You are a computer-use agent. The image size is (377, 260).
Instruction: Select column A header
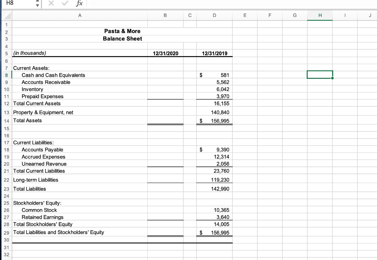click(x=80, y=15)
